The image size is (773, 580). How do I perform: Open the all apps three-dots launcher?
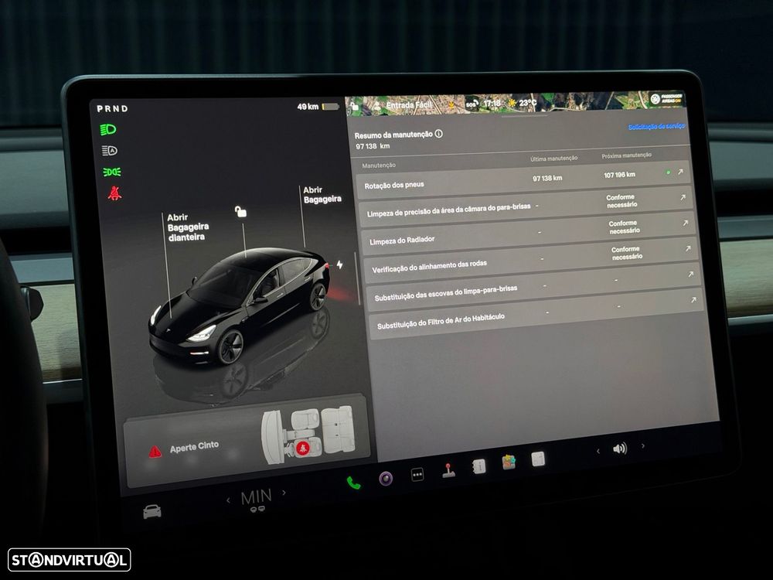click(x=417, y=475)
